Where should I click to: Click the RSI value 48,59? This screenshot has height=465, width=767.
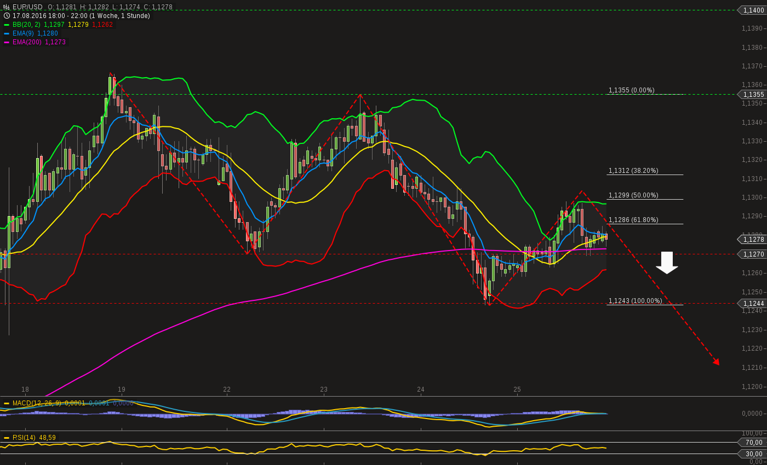48,438
